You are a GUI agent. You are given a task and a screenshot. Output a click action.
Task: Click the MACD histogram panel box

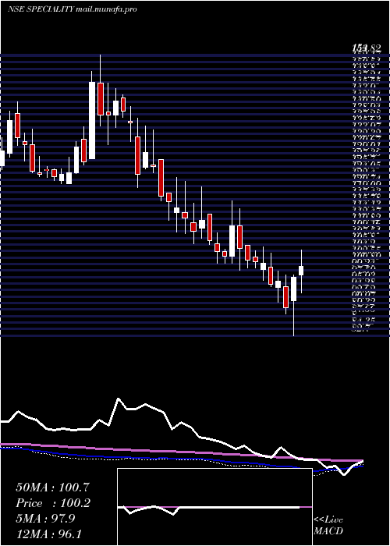pyautogui.click(x=214, y=507)
